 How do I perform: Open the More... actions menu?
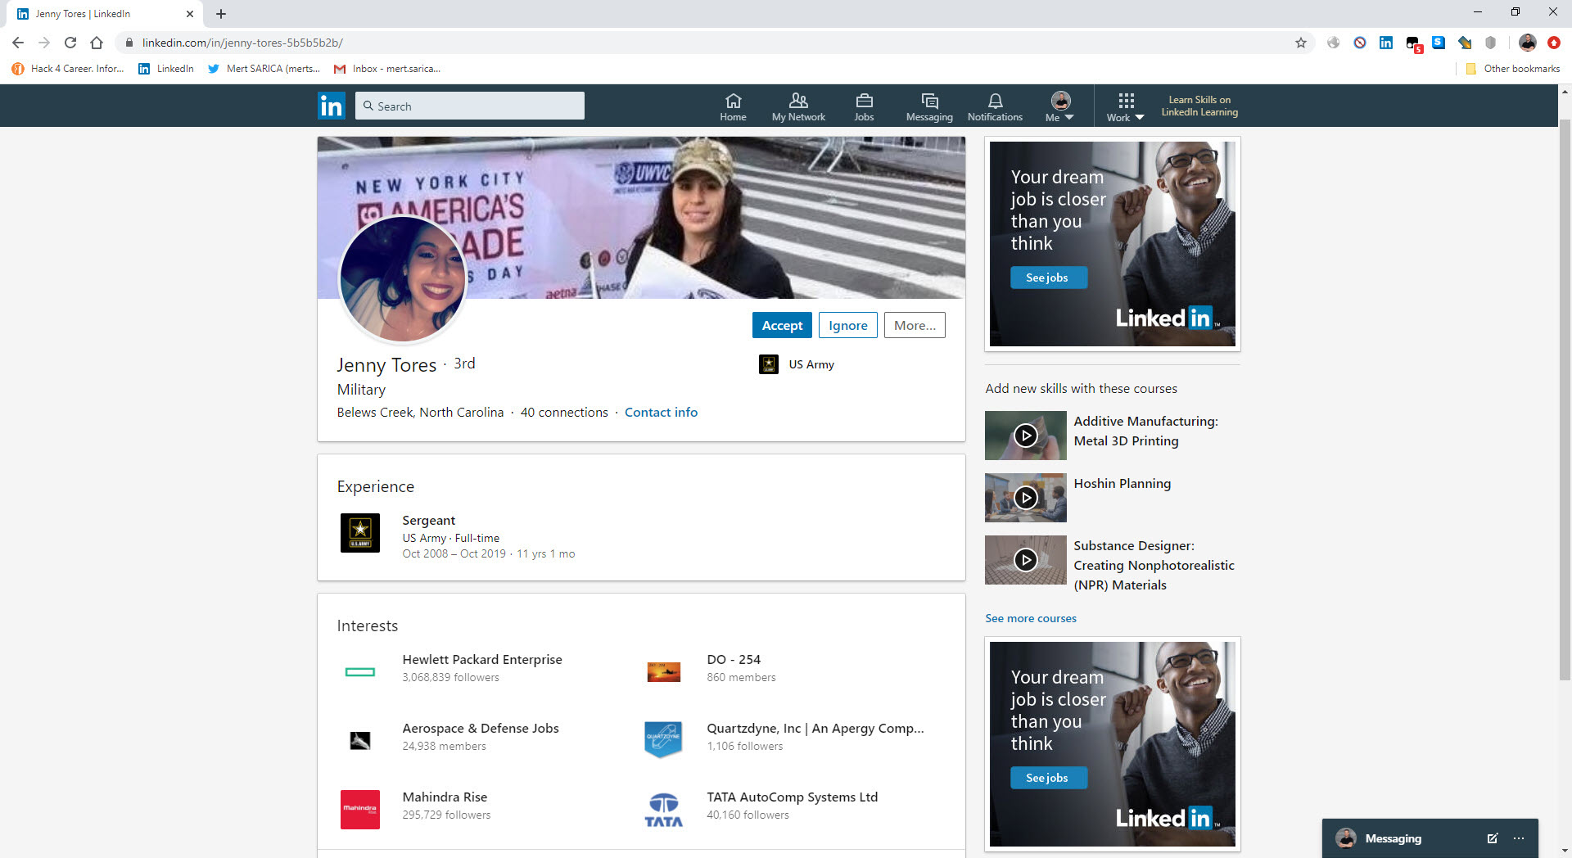(x=915, y=325)
